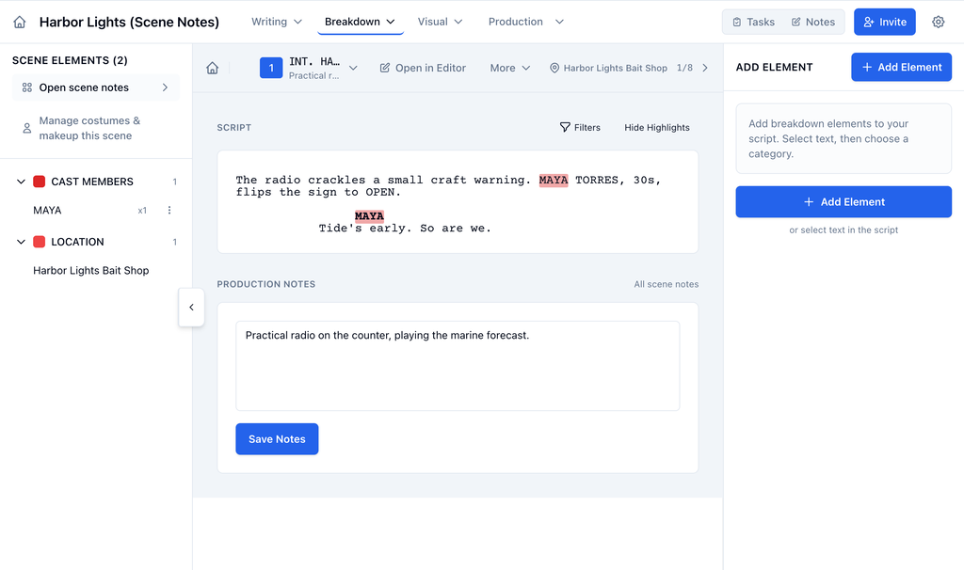This screenshot has height=570, width=964.
Task: Click the project title Harbor Lights (Scene Notes)
Action: (129, 23)
